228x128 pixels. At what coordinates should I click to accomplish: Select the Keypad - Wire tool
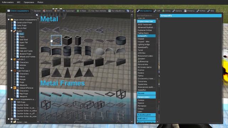143,42
